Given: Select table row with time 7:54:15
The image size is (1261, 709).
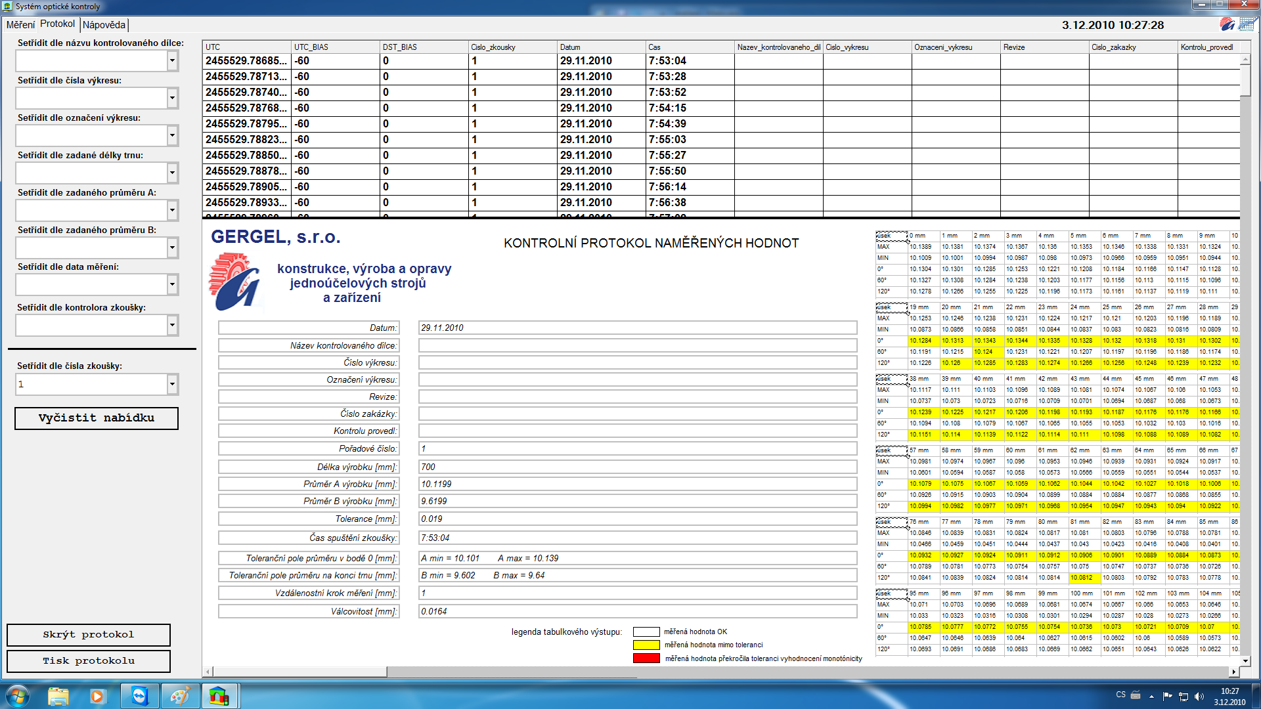Looking at the screenshot, I should click(667, 108).
